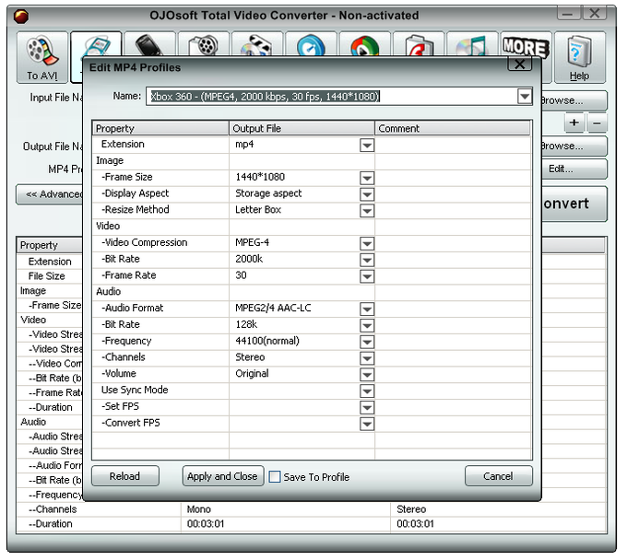
Task: Click the large Convert button
Action: [574, 204]
